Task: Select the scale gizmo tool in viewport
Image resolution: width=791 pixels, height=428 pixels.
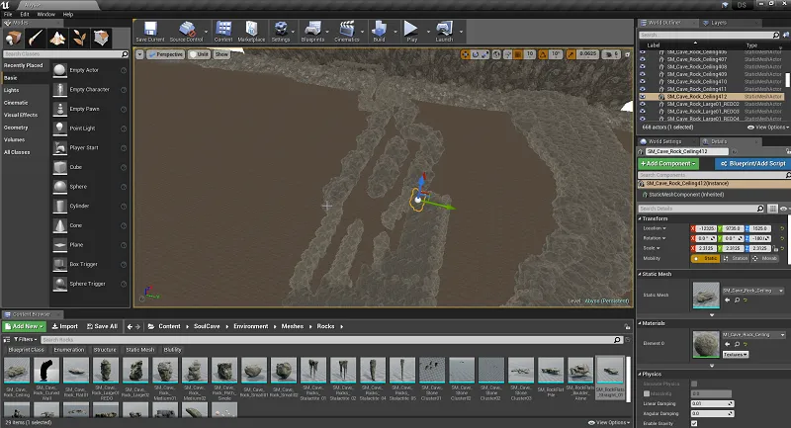Action: [484, 54]
